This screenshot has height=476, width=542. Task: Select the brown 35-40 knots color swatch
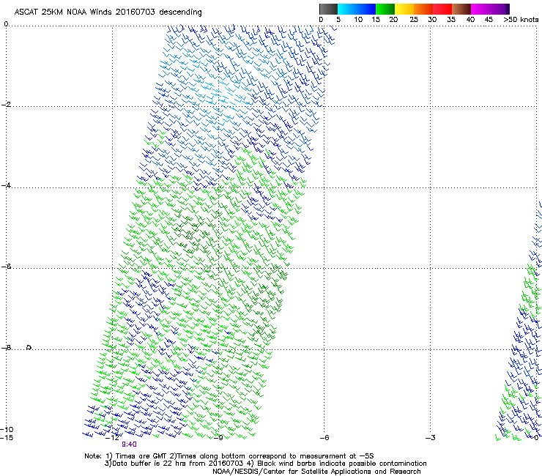(x=461, y=9)
